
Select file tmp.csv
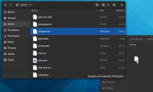(78, 53)
